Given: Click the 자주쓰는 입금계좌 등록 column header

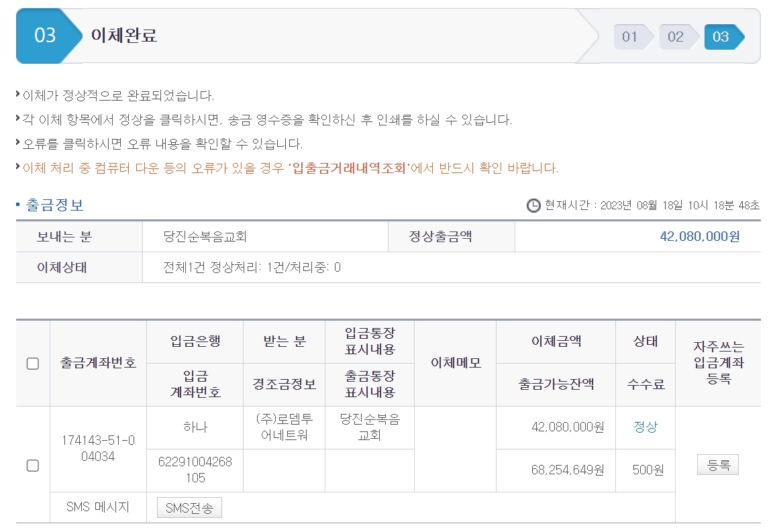Looking at the screenshot, I should point(718,363).
